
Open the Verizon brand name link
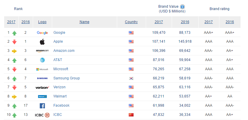tap(60, 87)
